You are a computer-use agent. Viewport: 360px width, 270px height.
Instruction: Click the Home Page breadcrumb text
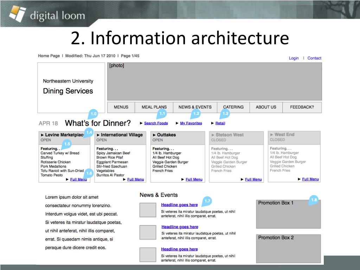49,56
